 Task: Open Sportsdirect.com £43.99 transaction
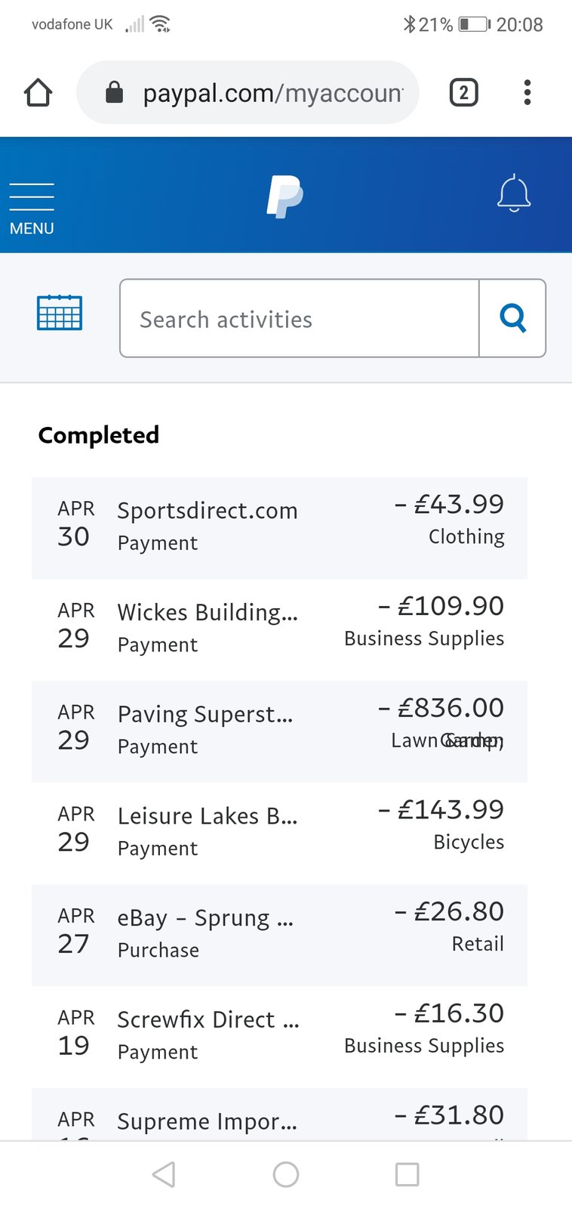pyautogui.click(x=279, y=528)
